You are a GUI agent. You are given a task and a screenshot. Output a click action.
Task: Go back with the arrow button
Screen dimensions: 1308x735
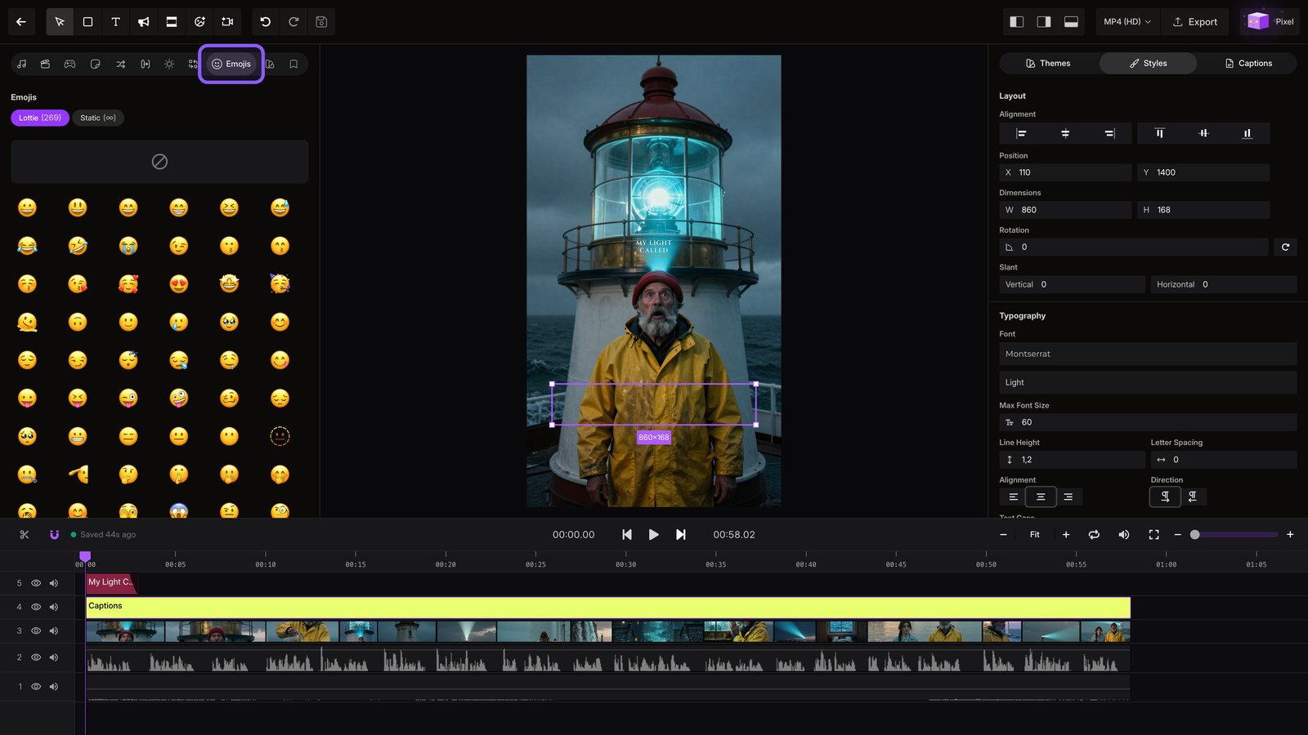(x=21, y=22)
